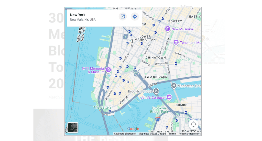Select the Jane's Carousel camera pin

[x=169, y=97]
